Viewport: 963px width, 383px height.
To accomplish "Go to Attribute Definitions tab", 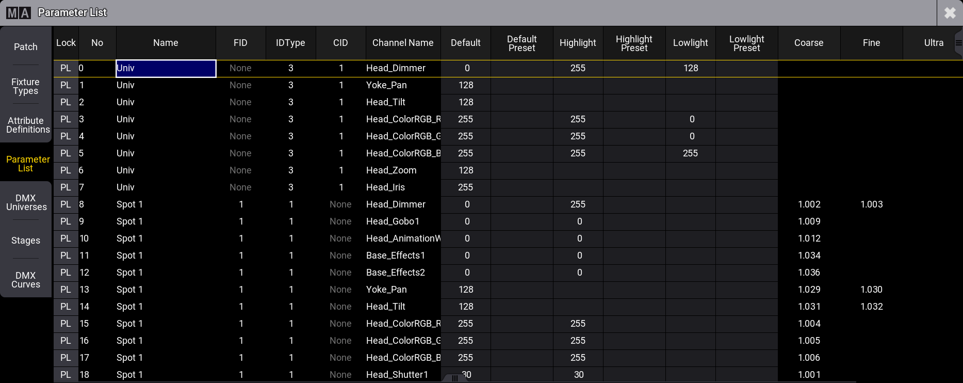I will tap(26, 125).
